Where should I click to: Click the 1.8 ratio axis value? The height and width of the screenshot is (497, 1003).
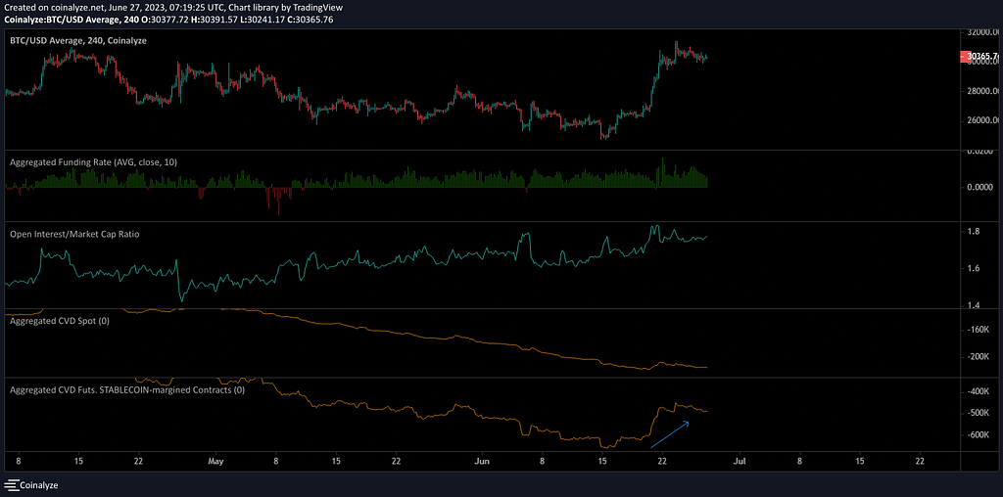coord(973,232)
